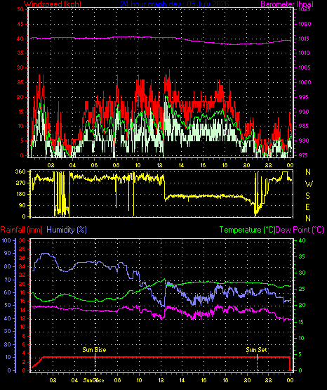Click the Sun Rise marker label

(x=94, y=350)
